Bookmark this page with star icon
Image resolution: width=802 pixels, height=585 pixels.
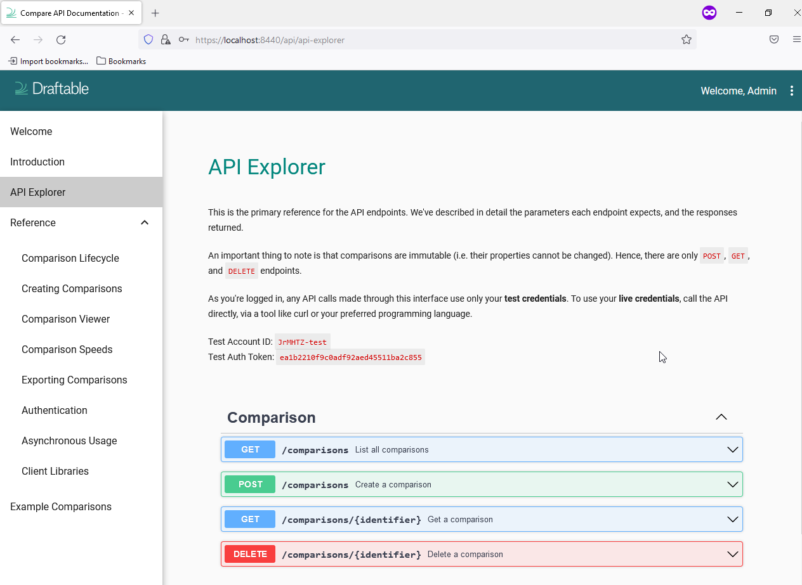[x=686, y=40]
